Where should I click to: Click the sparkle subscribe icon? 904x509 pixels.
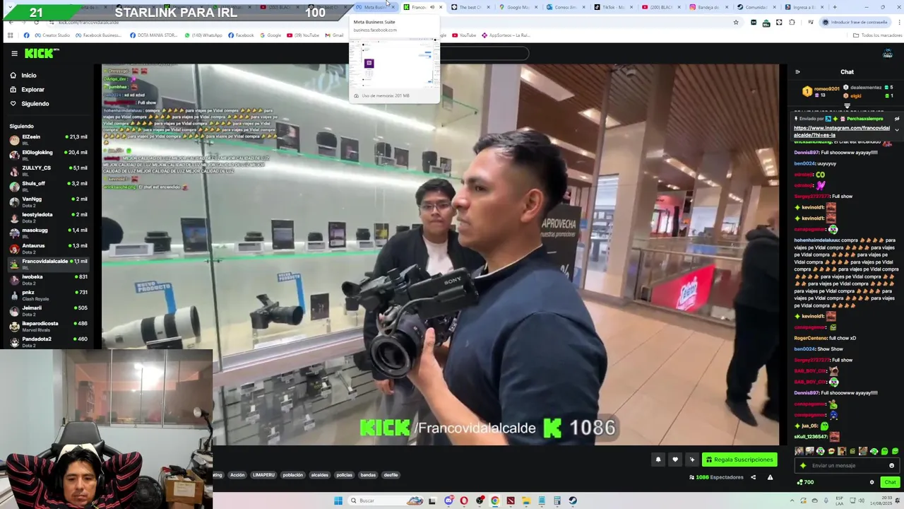(x=692, y=460)
